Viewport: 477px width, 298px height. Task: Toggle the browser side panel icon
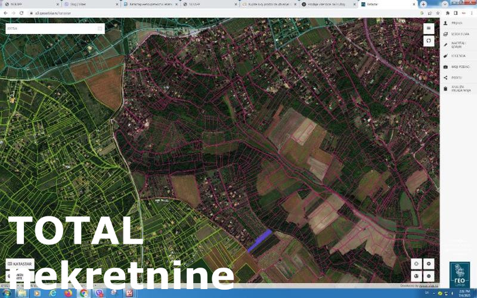pyautogui.click(x=456, y=13)
